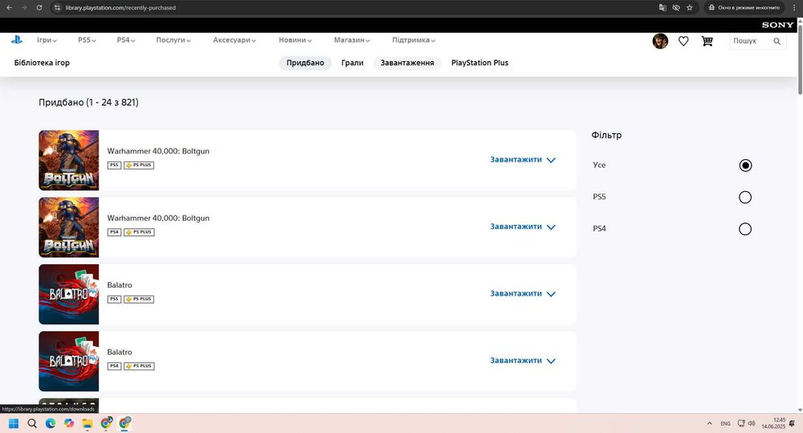803x433 pixels.
Task: Open Windows Start menu
Action: 14,423
